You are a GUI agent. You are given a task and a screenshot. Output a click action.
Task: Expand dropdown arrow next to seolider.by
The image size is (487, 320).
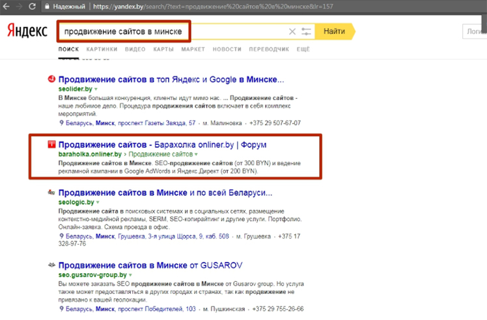point(96,89)
